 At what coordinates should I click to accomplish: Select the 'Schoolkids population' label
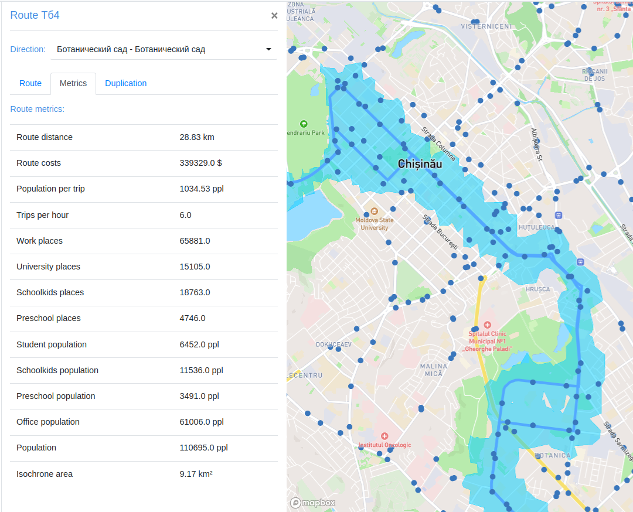tap(57, 370)
